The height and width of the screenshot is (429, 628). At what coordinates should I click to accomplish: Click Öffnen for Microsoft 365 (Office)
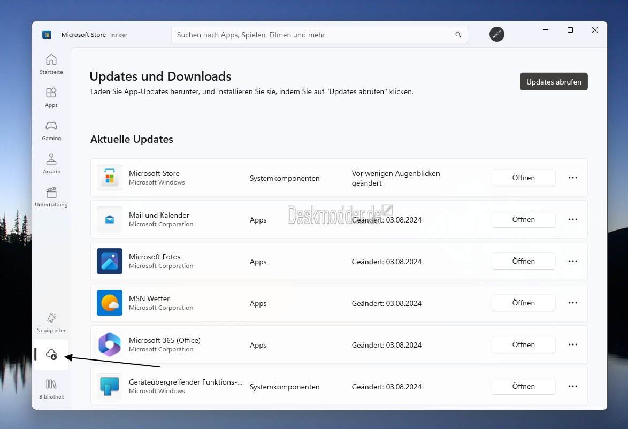[x=524, y=344]
